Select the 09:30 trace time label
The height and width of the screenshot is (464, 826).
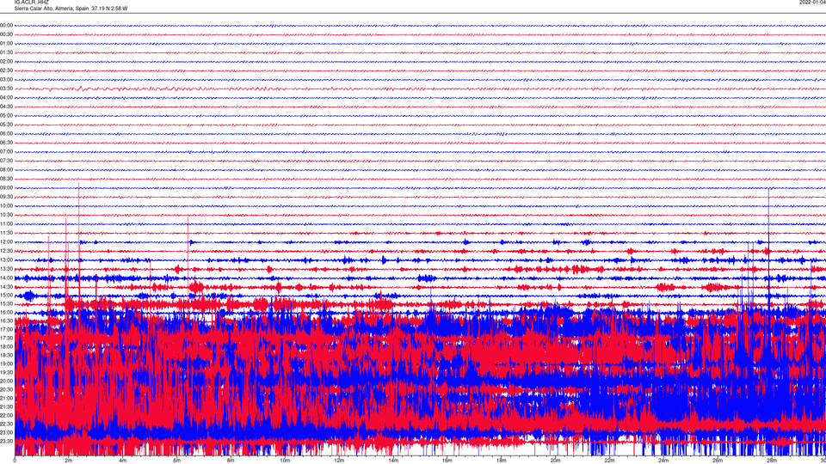(6, 197)
